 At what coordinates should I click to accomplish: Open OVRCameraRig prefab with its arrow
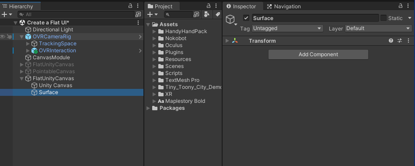coord(140,37)
